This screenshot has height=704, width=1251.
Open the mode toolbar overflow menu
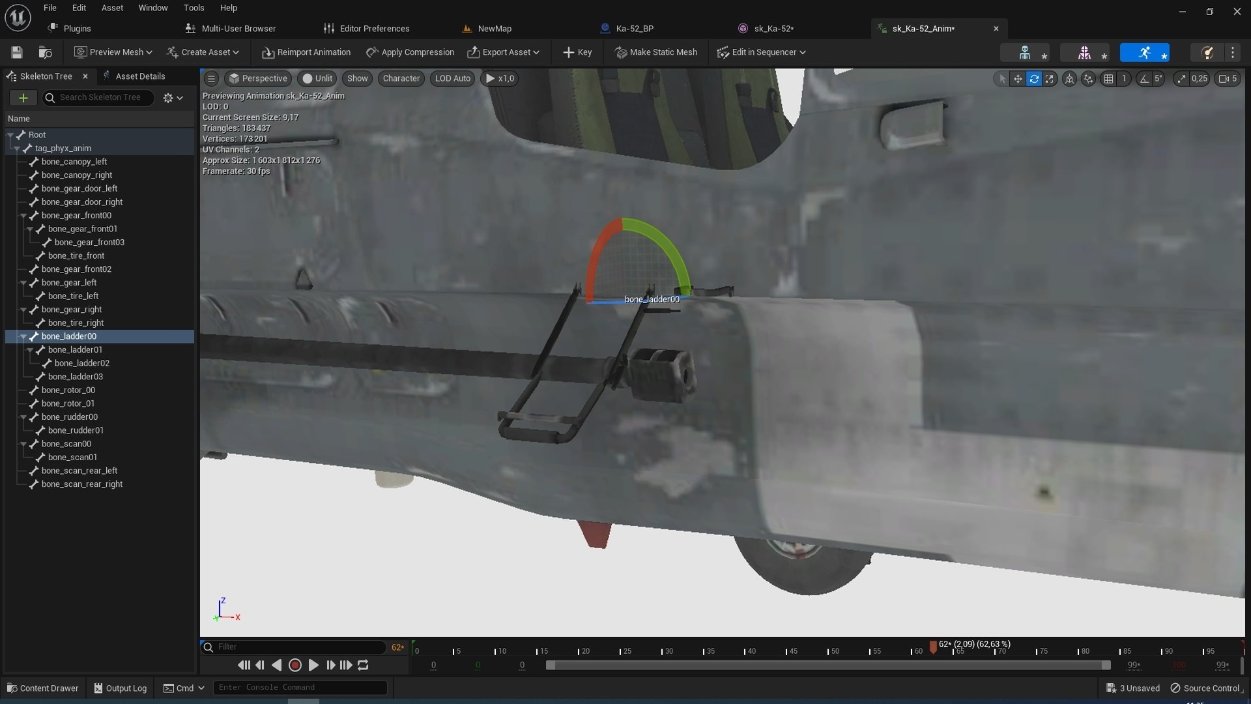click(x=1233, y=52)
